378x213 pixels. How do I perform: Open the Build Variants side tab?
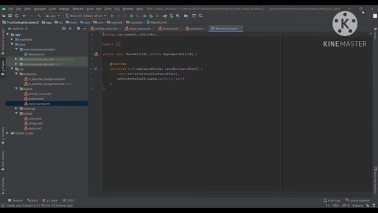click(x=3, y=160)
